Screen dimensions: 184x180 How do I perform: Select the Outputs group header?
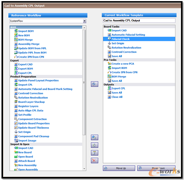pos(139,85)
